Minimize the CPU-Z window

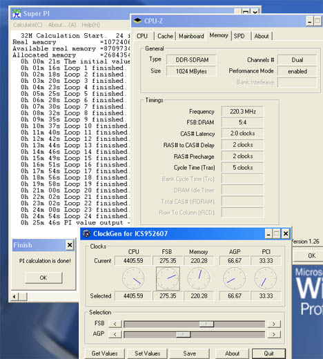(310, 21)
